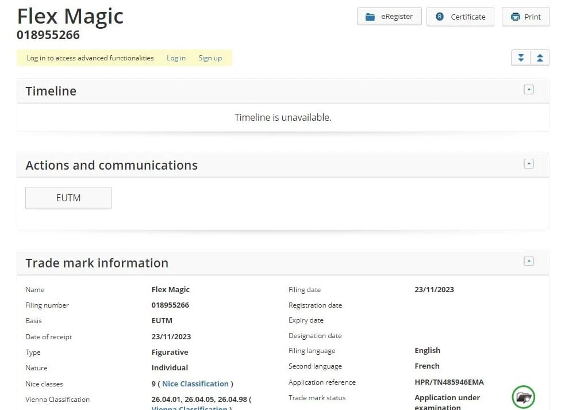
Task: Collapse all sections with double-up arrows
Action: pos(540,58)
